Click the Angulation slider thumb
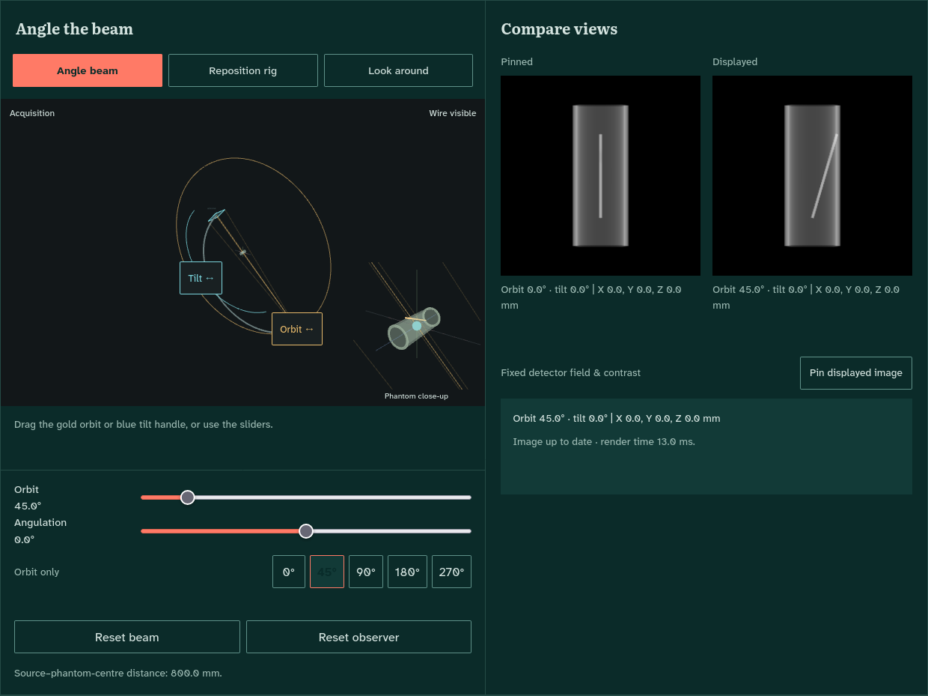Viewport: 928px width, 696px height. point(306,531)
